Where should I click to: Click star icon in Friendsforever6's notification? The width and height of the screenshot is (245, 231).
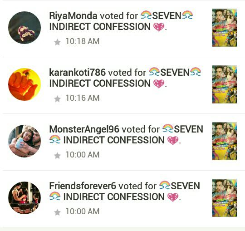tap(57, 212)
